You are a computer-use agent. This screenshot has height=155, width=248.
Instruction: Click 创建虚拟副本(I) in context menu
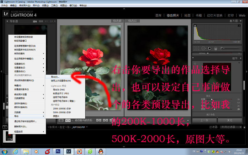point(27,89)
